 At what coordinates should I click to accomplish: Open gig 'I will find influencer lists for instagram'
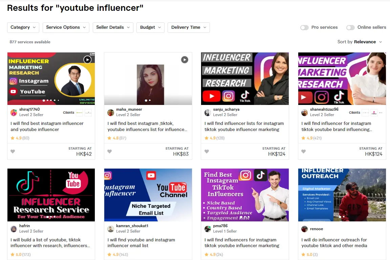pyautogui.click(x=244, y=126)
